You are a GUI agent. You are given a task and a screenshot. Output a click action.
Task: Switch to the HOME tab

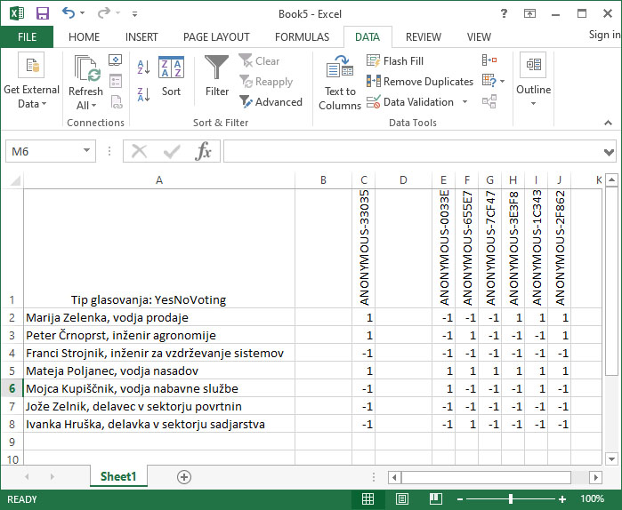click(x=84, y=36)
